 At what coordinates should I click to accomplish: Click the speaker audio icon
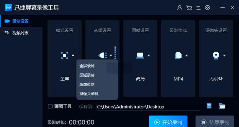103,56
